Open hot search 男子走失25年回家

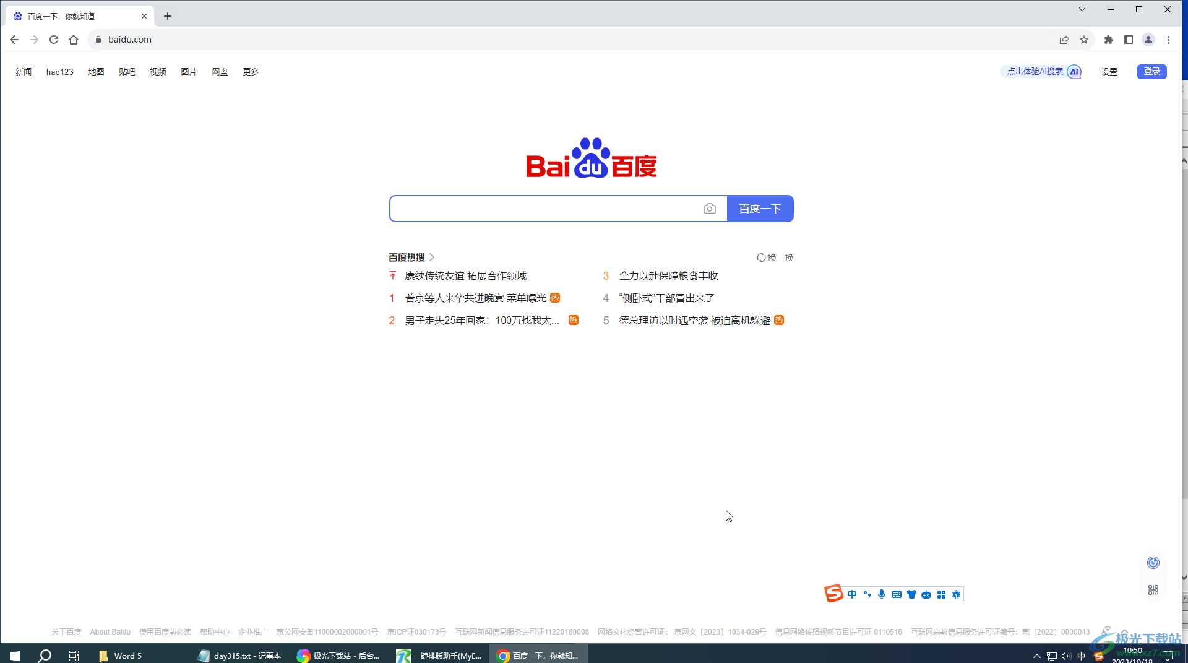pyautogui.click(x=481, y=320)
